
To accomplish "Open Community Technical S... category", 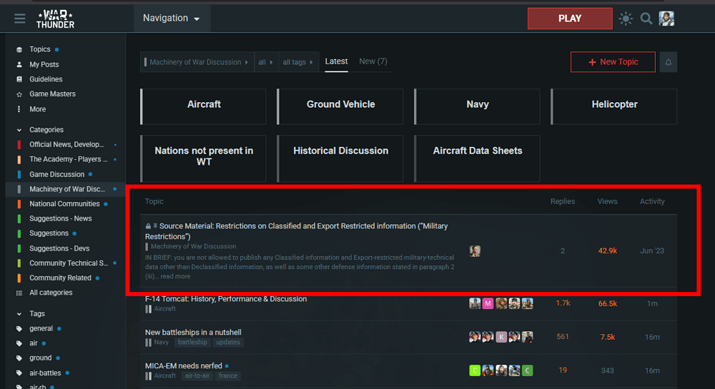I will tap(69, 263).
